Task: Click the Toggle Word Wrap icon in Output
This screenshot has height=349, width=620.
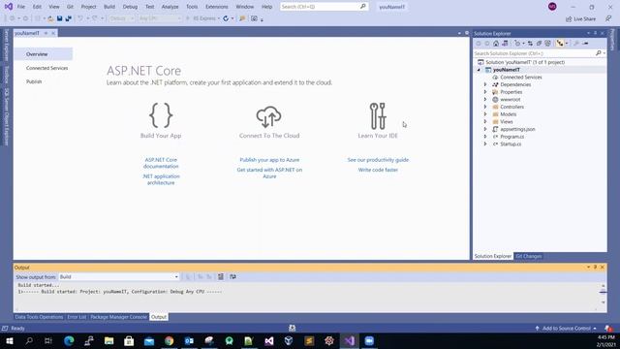Action: (232, 276)
